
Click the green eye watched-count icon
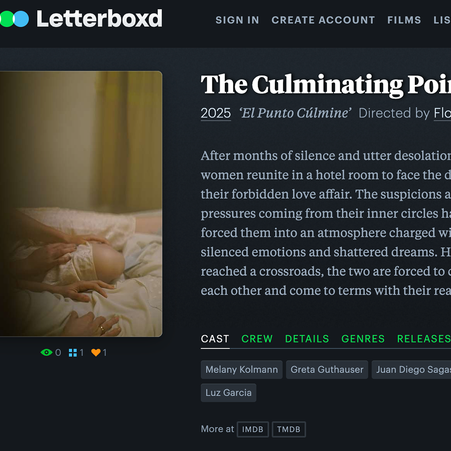[46, 353]
